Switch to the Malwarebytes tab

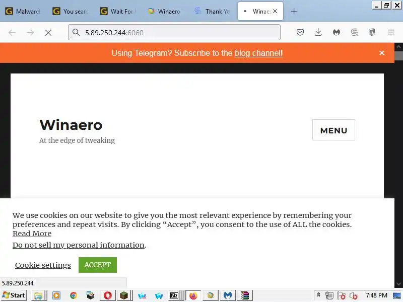point(23,11)
